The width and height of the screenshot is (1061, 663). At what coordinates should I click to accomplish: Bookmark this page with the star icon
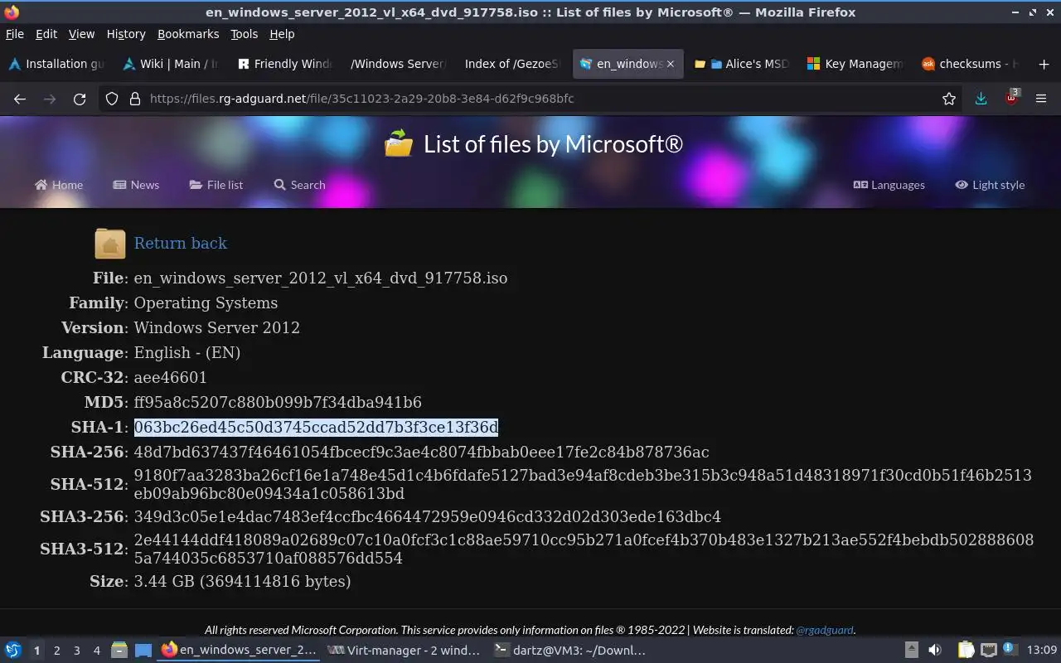point(949,99)
